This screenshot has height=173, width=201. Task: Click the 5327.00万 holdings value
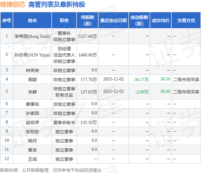[88, 36]
